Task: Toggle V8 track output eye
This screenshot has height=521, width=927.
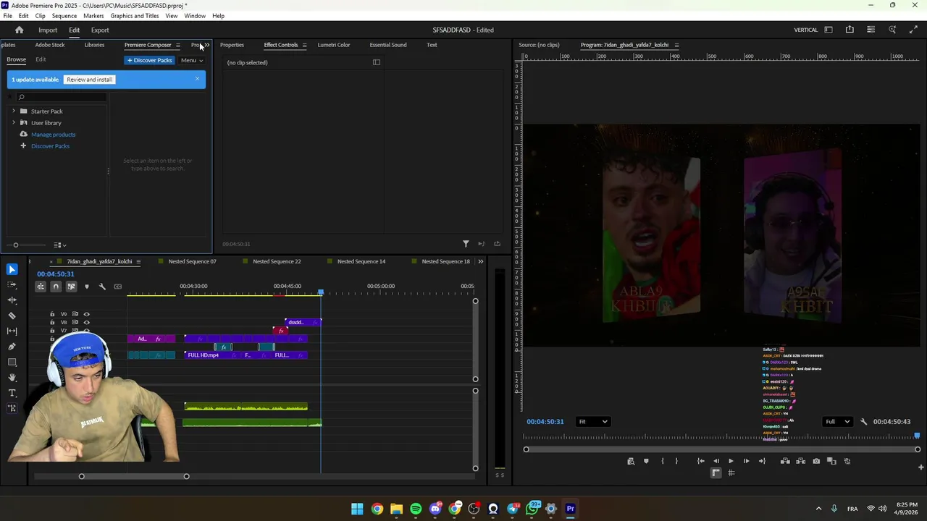Action: click(86, 323)
